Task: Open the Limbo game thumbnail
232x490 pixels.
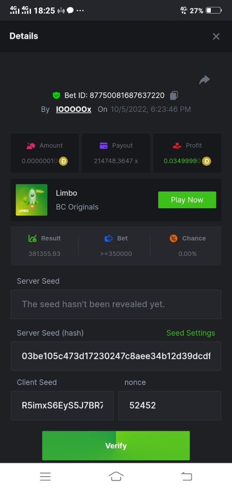Action: point(32,200)
